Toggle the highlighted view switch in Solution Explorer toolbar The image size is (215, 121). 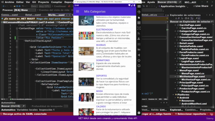click(192, 18)
